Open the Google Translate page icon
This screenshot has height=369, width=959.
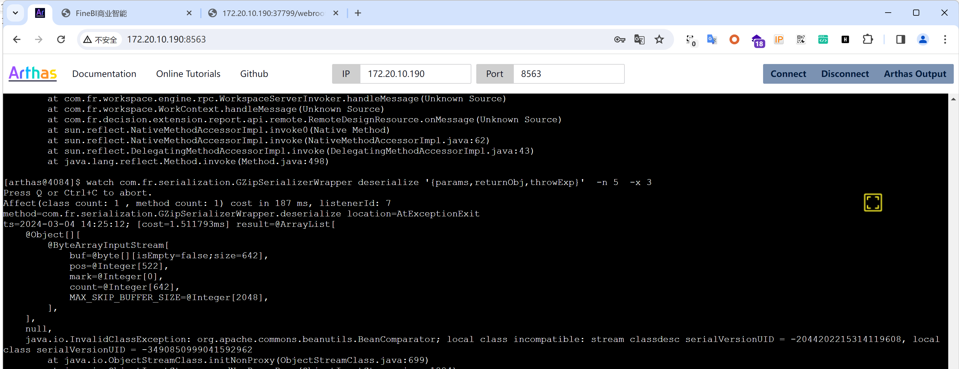[639, 39]
